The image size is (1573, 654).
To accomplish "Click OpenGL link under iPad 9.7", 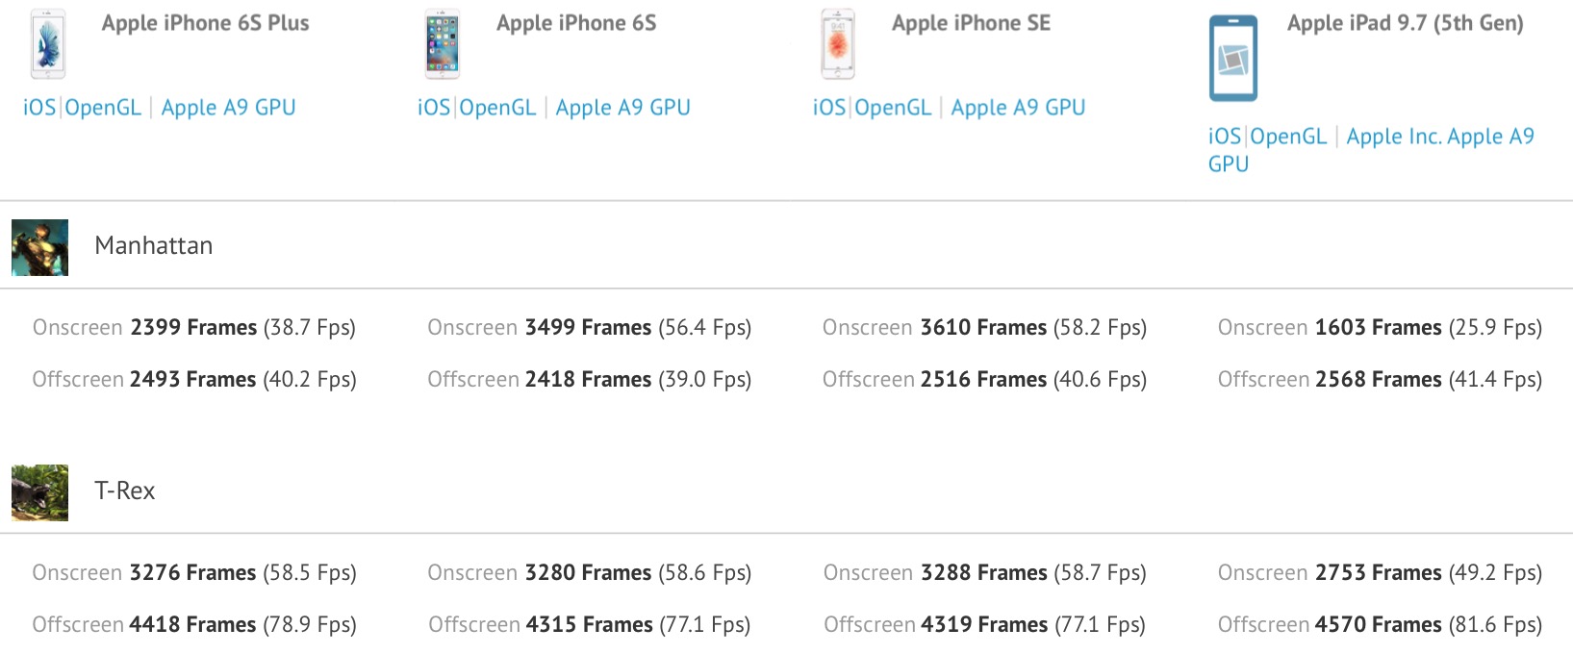I will click(x=1288, y=137).
